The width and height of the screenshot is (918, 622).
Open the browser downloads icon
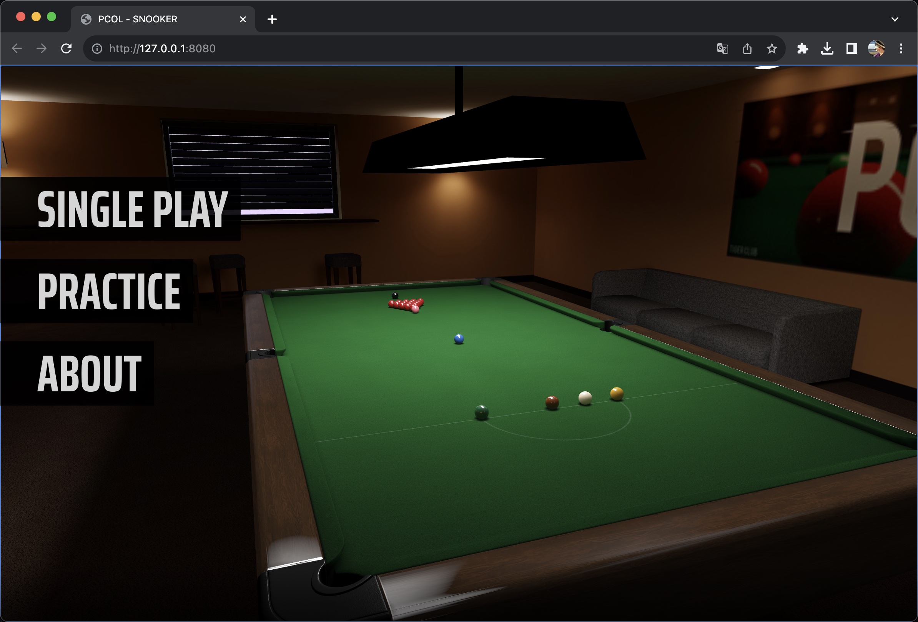pyautogui.click(x=827, y=48)
